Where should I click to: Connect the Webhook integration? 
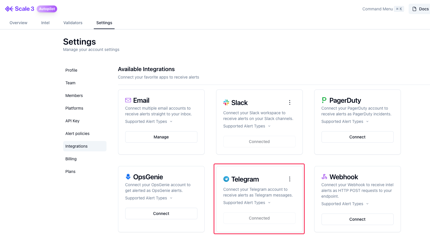pyautogui.click(x=358, y=219)
